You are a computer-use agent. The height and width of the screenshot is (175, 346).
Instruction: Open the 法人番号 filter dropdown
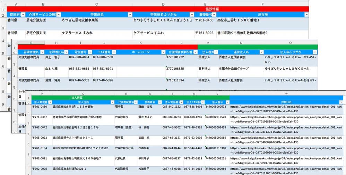point(227,102)
